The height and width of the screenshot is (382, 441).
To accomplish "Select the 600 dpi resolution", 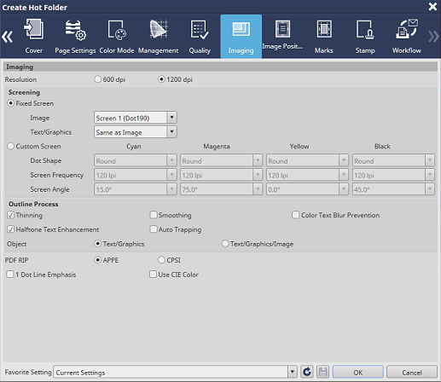I will [97, 79].
